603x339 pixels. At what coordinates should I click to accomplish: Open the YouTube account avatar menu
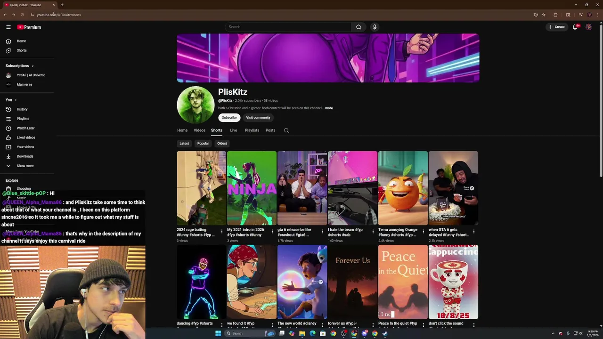pyautogui.click(x=589, y=27)
